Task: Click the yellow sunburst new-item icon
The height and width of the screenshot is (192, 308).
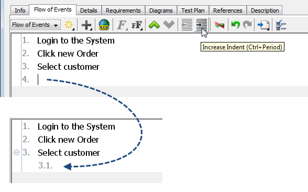Action: [x=69, y=25]
